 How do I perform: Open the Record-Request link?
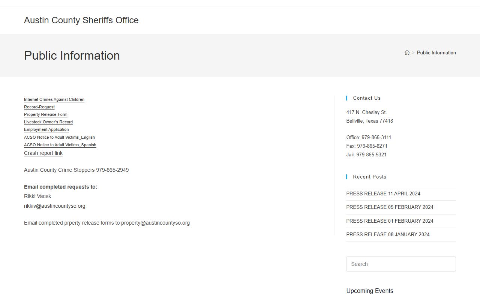(x=39, y=107)
